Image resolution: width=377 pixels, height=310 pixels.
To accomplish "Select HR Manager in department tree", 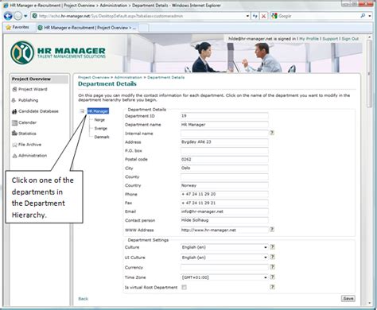I will pos(98,111).
